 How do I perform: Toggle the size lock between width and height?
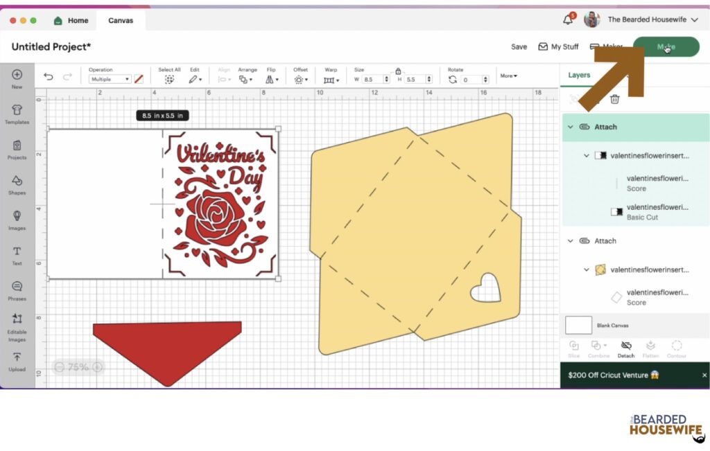pyautogui.click(x=399, y=71)
